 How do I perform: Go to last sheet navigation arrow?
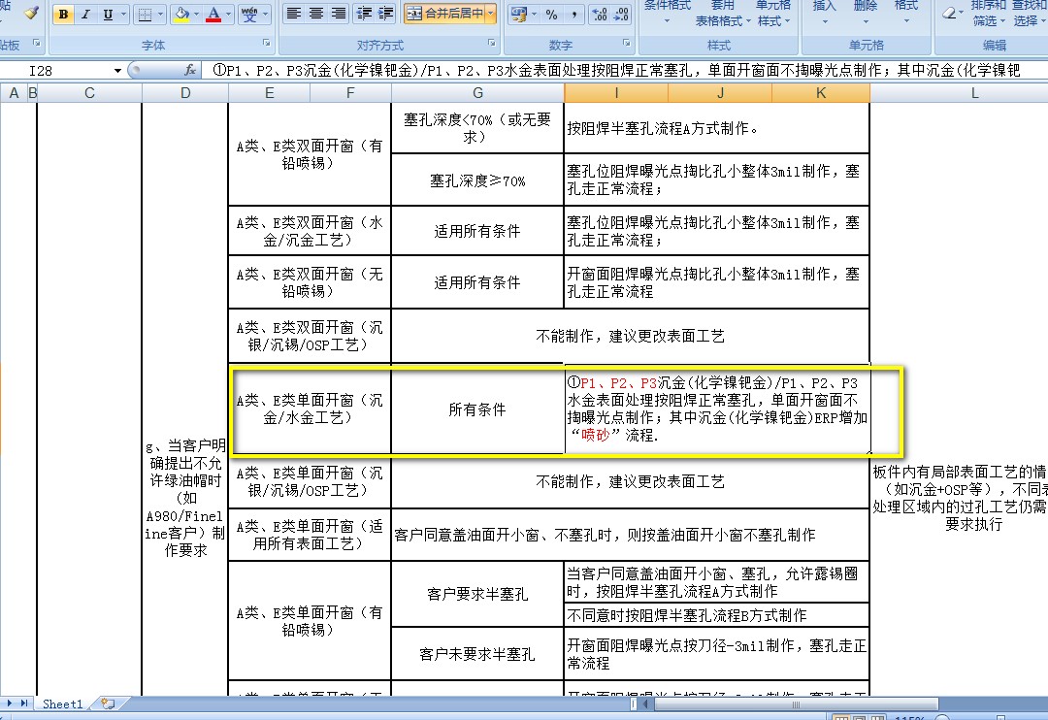24,704
